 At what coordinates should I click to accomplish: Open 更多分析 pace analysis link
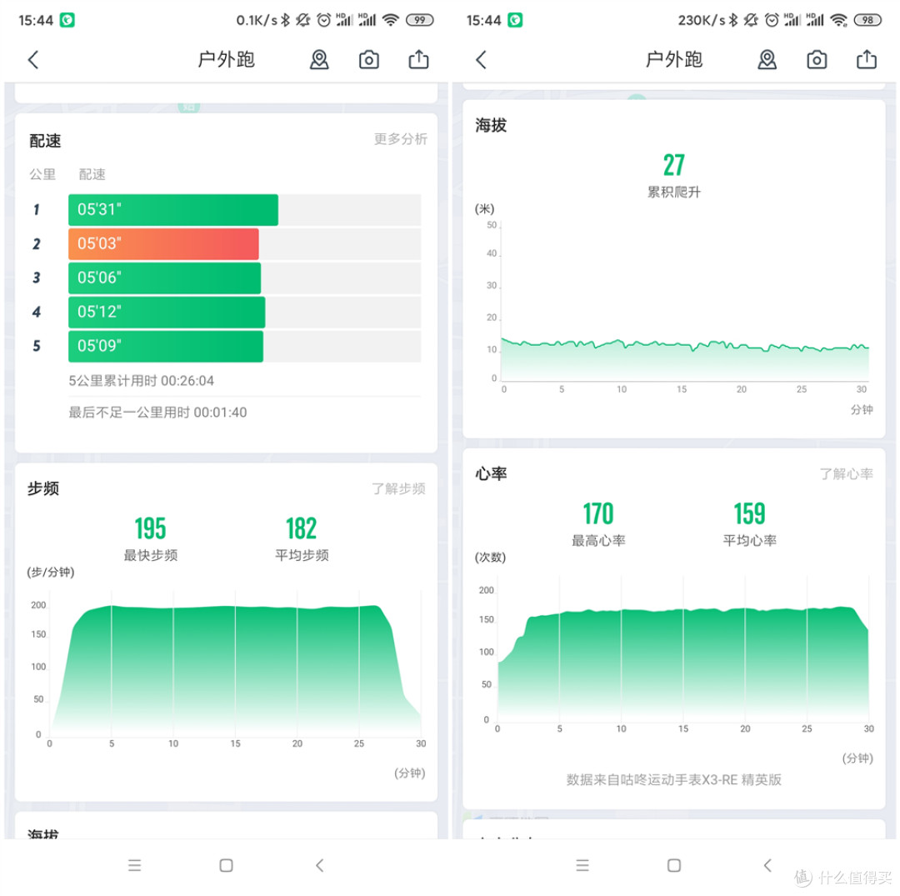point(401,139)
